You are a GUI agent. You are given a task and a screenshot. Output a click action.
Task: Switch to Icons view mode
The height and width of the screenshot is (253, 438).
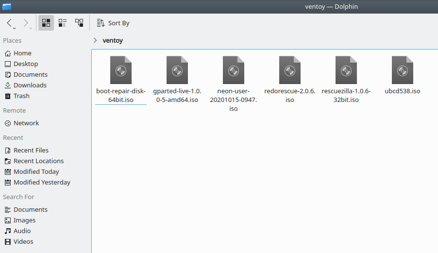(x=46, y=23)
